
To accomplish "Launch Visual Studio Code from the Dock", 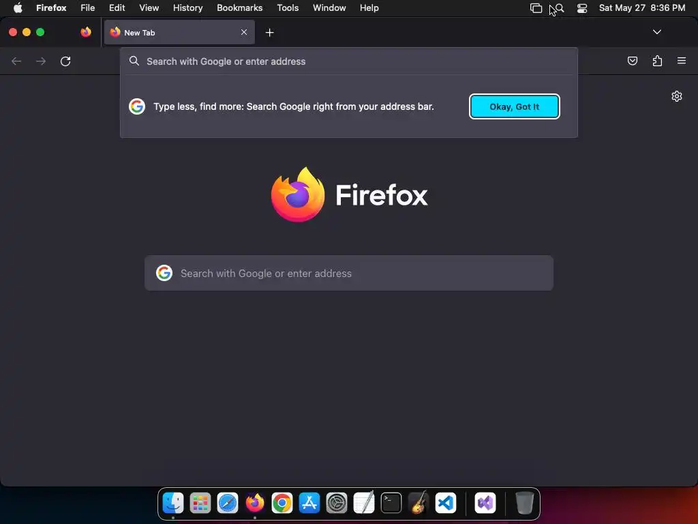I will coord(446,503).
